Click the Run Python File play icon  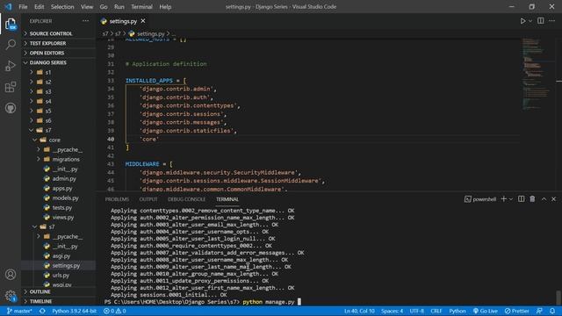[522, 21]
